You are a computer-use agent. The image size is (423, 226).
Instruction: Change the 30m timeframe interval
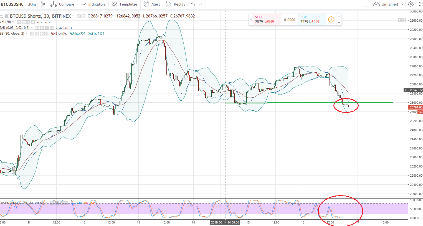tap(32, 4)
